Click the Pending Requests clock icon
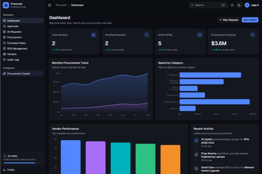The width and height of the screenshot is (262, 174). click(147, 35)
